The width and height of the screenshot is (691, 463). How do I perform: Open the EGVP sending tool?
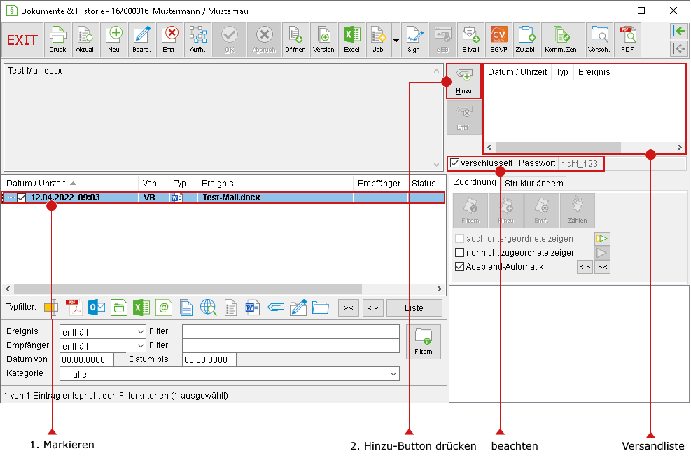click(499, 40)
